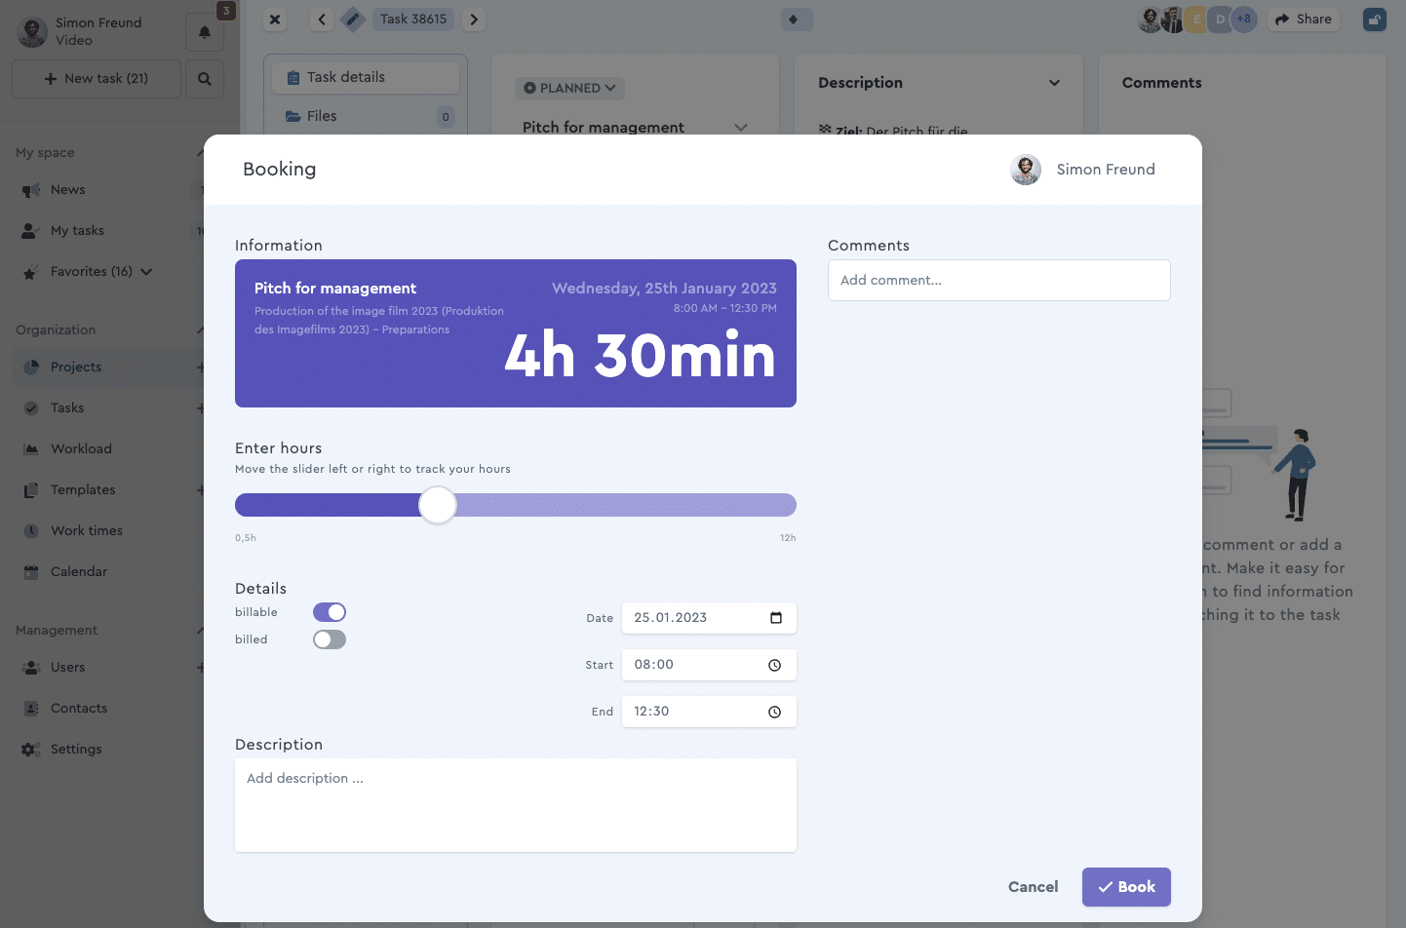Screen dimensions: 1406x928
Task: Click the Book button
Action: 1126,887
